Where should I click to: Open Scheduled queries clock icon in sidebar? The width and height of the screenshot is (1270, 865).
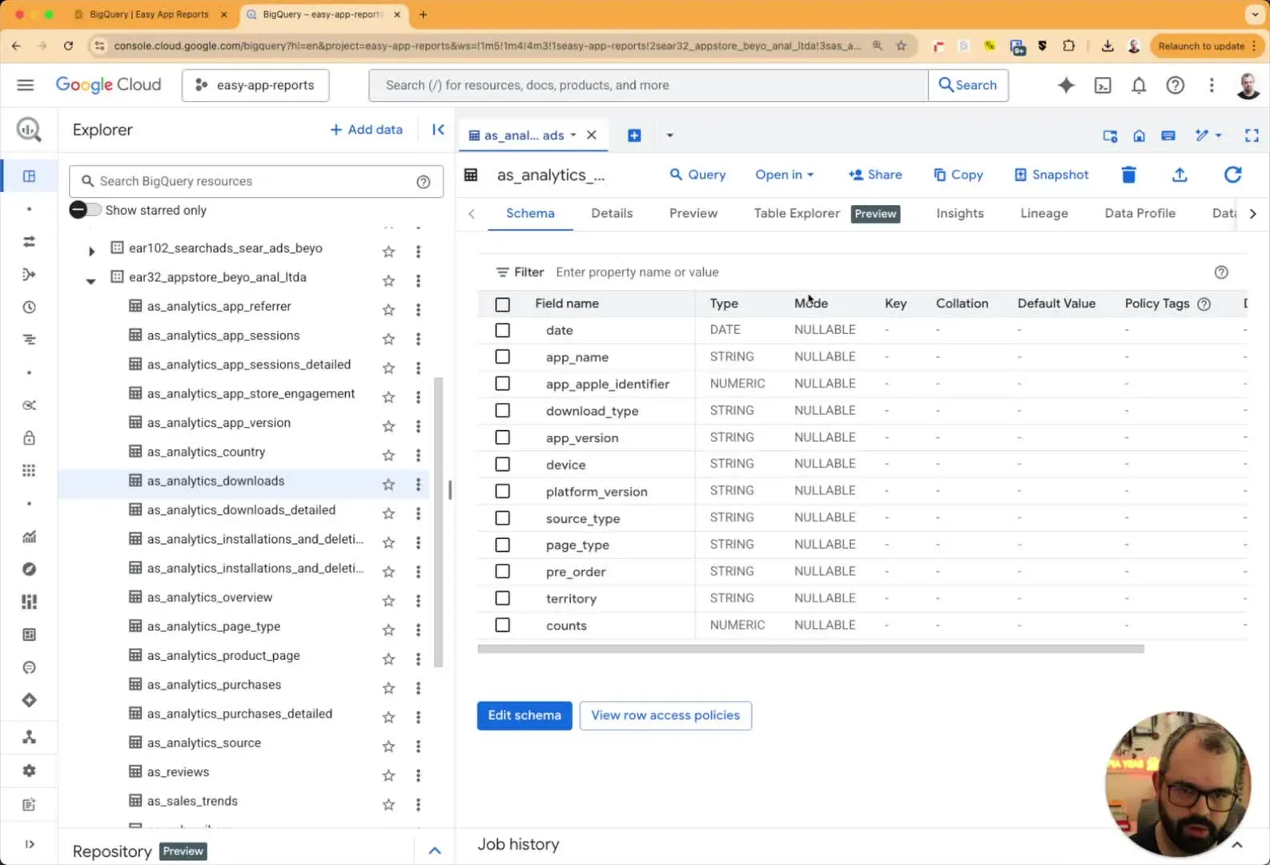click(29, 307)
